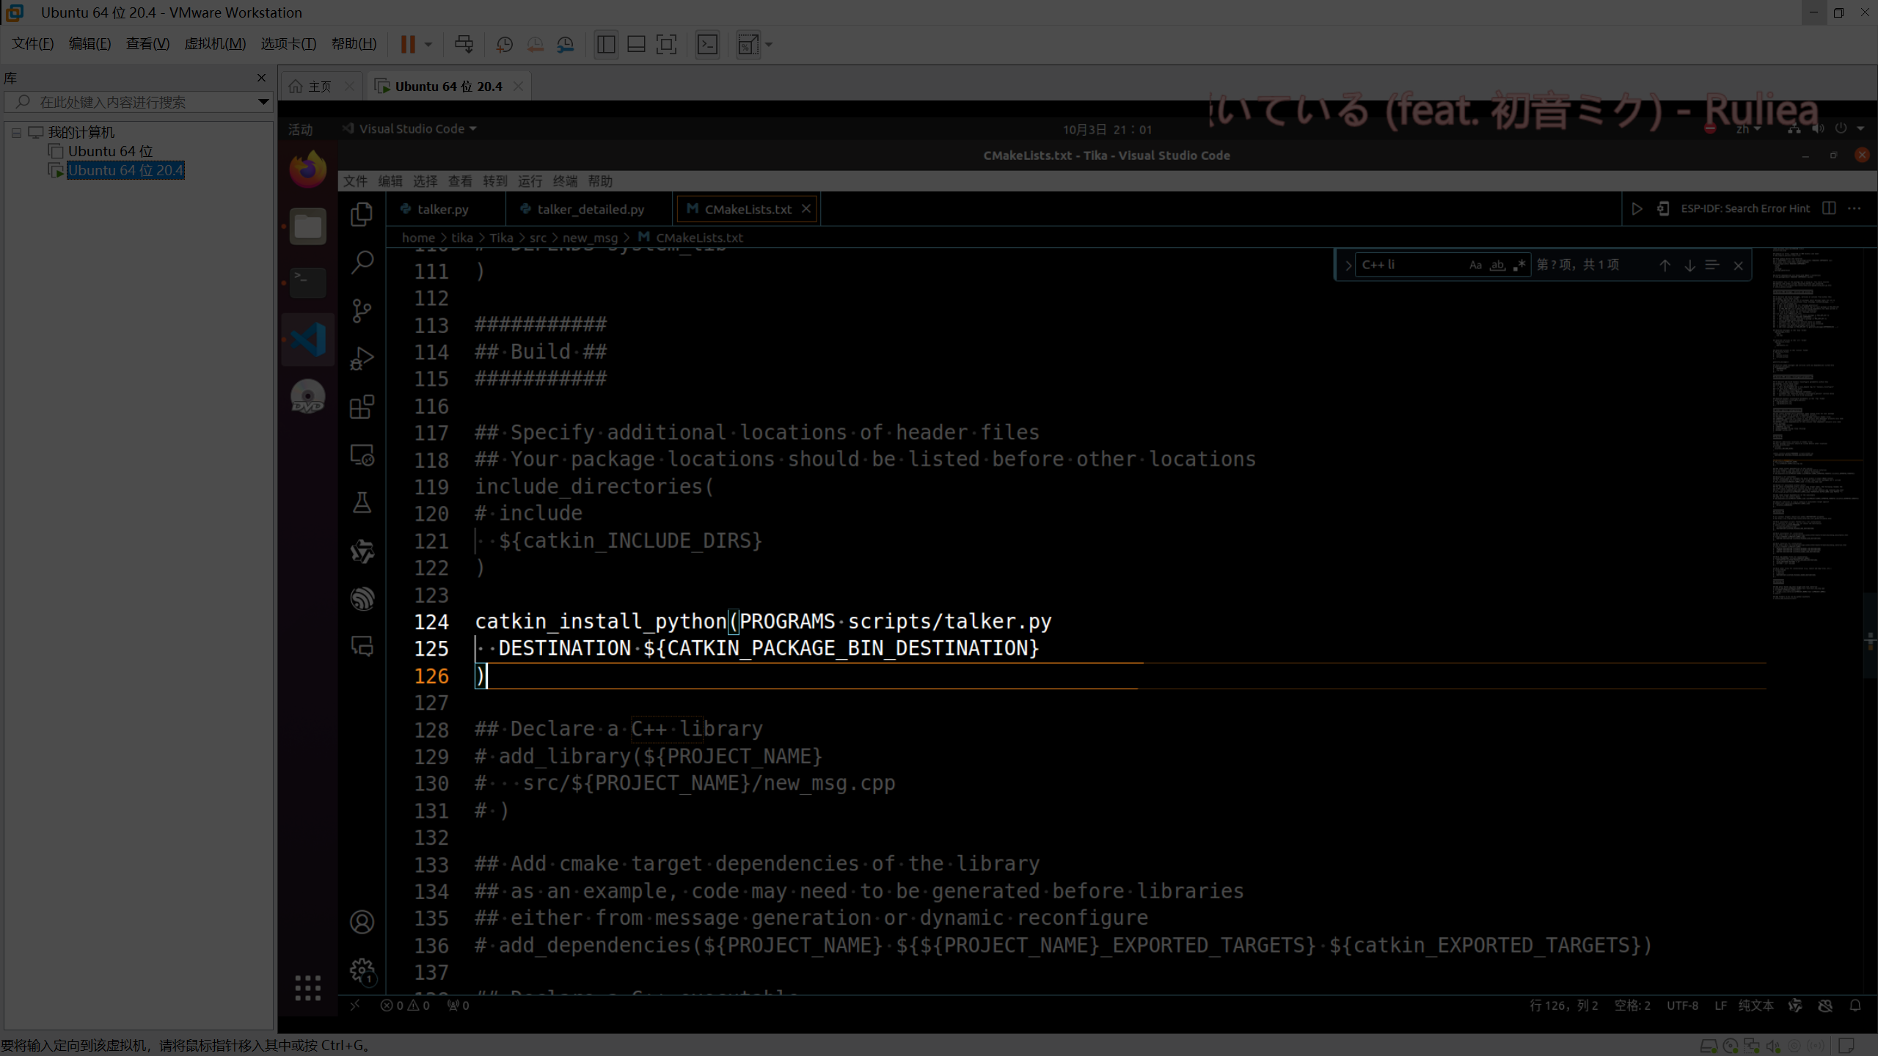Open the Explorer files view
The width and height of the screenshot is (1878, 1056).
pos(362,214)
